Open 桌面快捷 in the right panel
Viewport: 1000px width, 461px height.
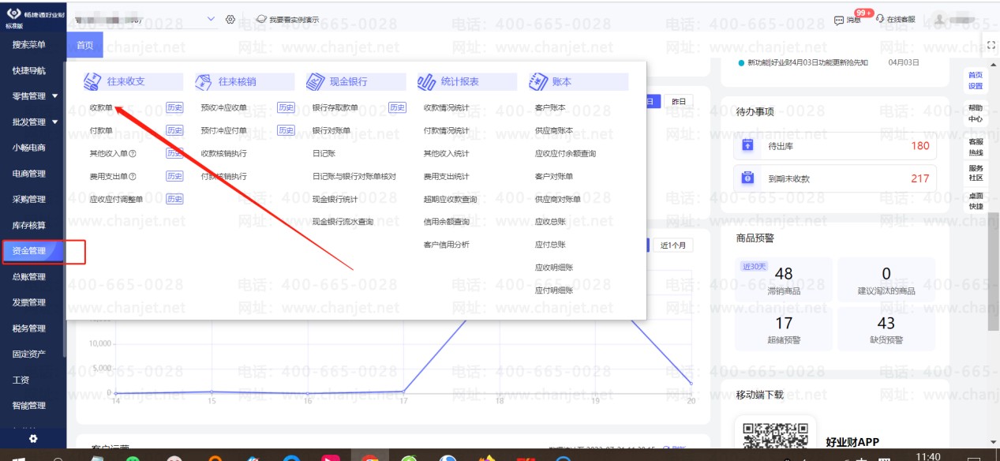976,201
